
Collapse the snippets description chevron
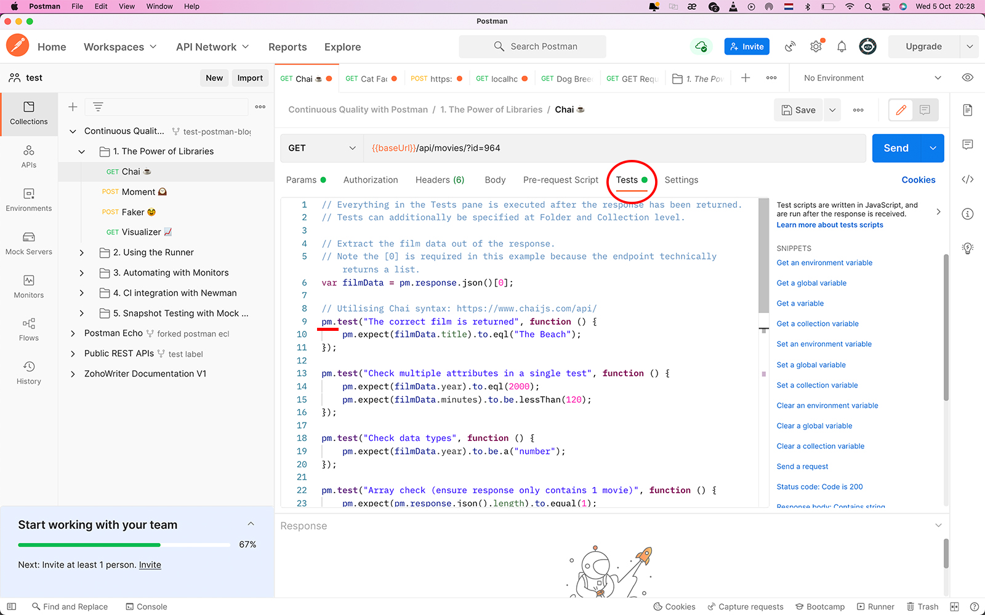point(938,212)
